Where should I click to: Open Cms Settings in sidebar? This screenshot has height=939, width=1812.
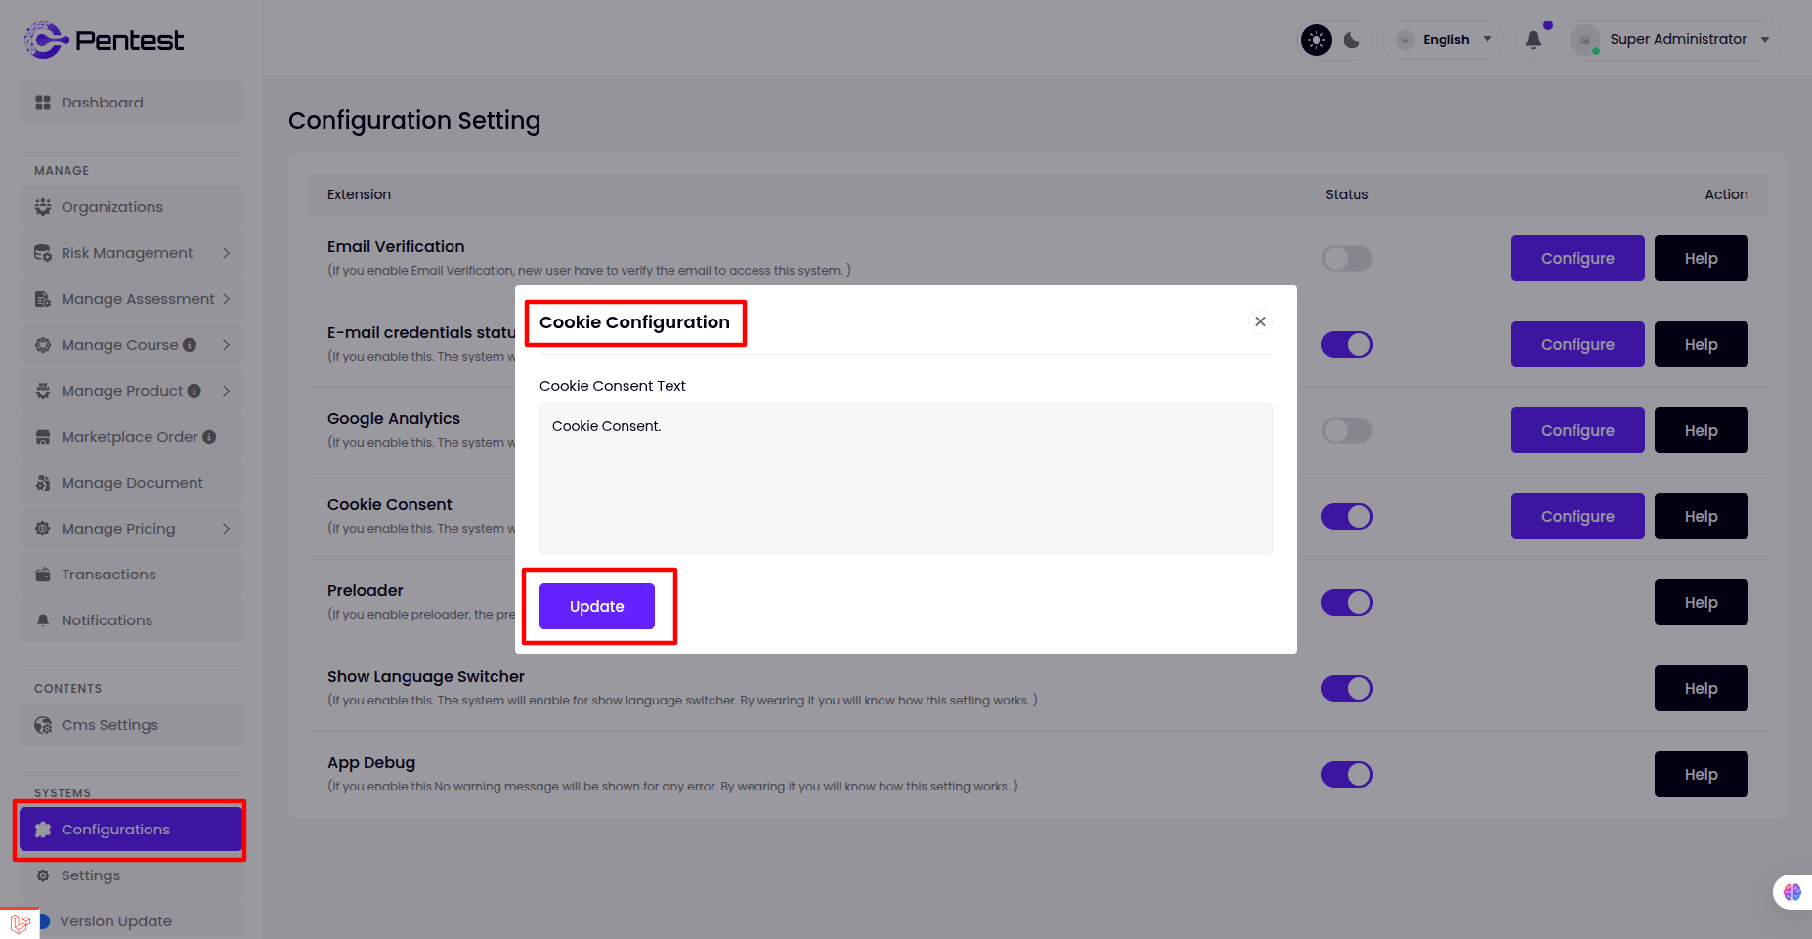tap(109, 725)
